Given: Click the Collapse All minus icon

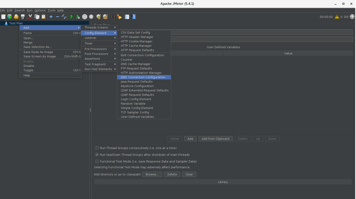Looking at the screenshot, I should [57, 17].
